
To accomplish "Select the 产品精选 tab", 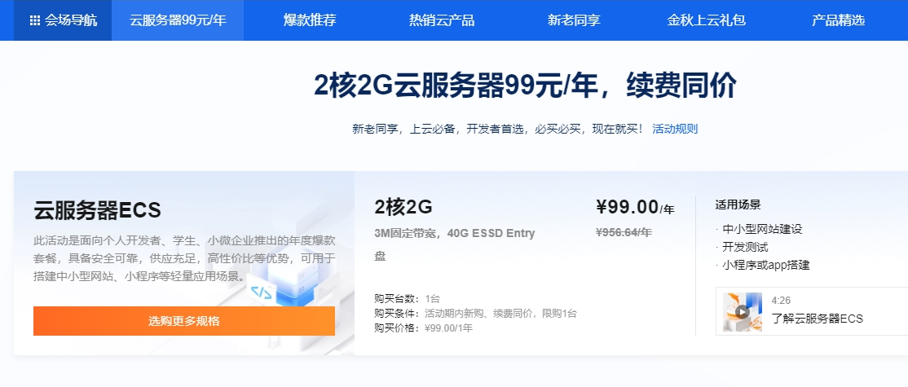I will 838,20.
